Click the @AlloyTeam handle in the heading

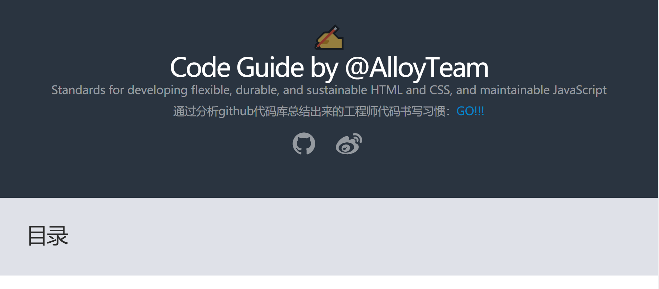point(417,67)
